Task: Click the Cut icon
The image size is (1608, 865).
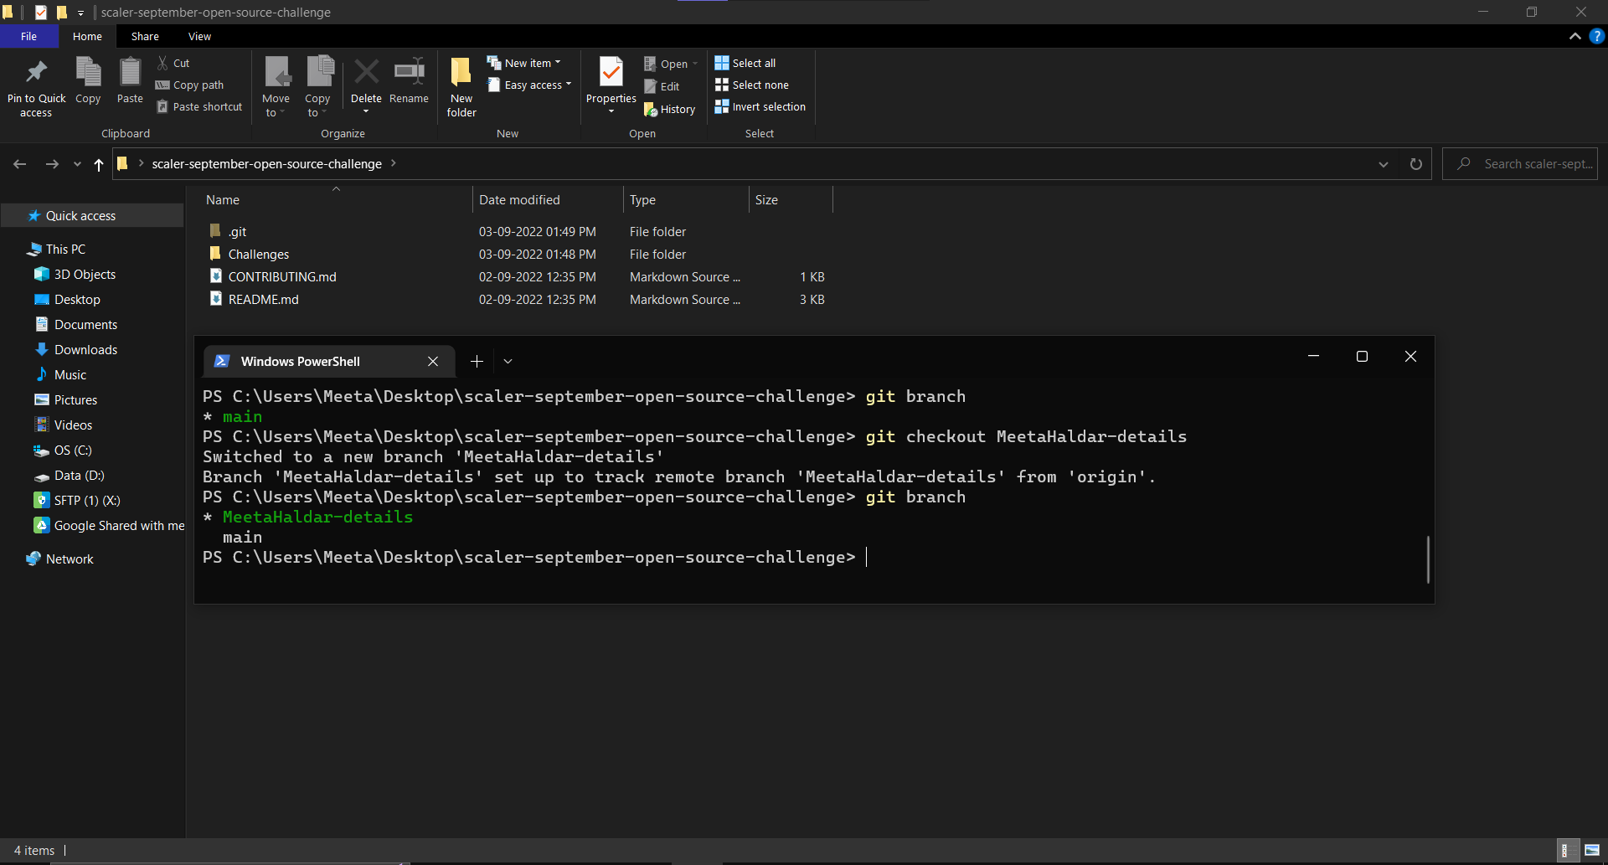Action: tap(162, 63)
